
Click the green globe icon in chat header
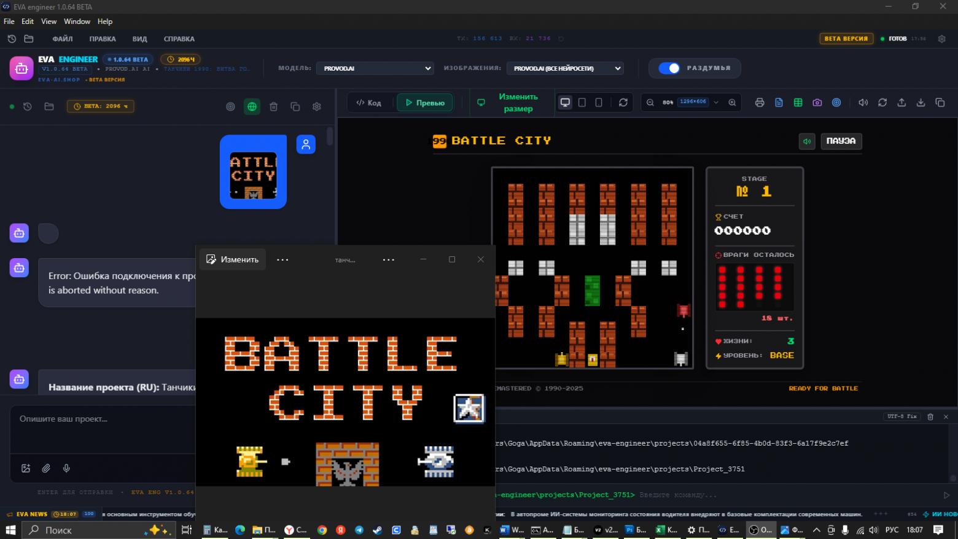(252, 106)
